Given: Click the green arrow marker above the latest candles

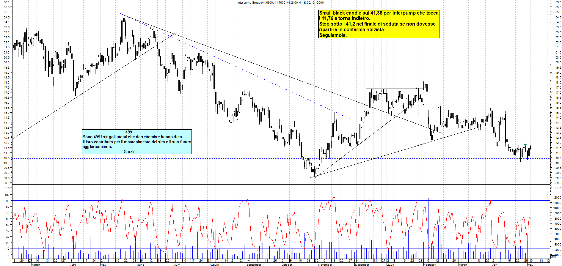Looking at the screenshot, I should (525, 145).
